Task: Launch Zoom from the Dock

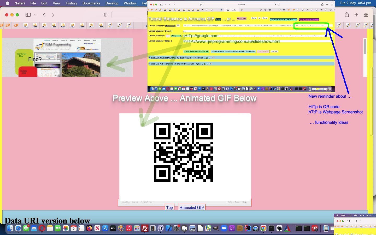Action: 224,228
